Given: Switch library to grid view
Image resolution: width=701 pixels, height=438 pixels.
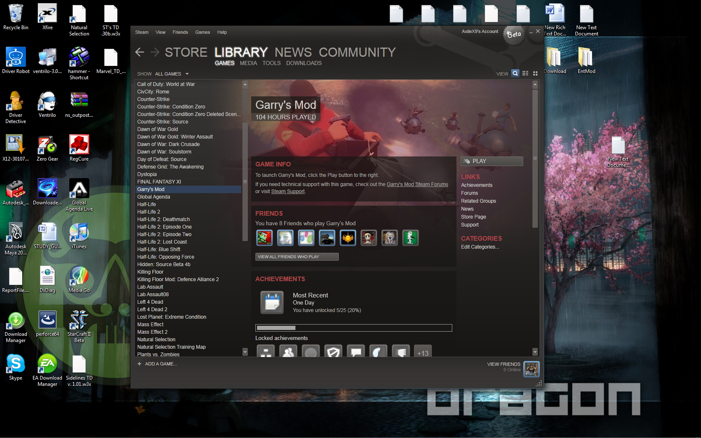Looking at the screenshot, I should coord(535,73).
